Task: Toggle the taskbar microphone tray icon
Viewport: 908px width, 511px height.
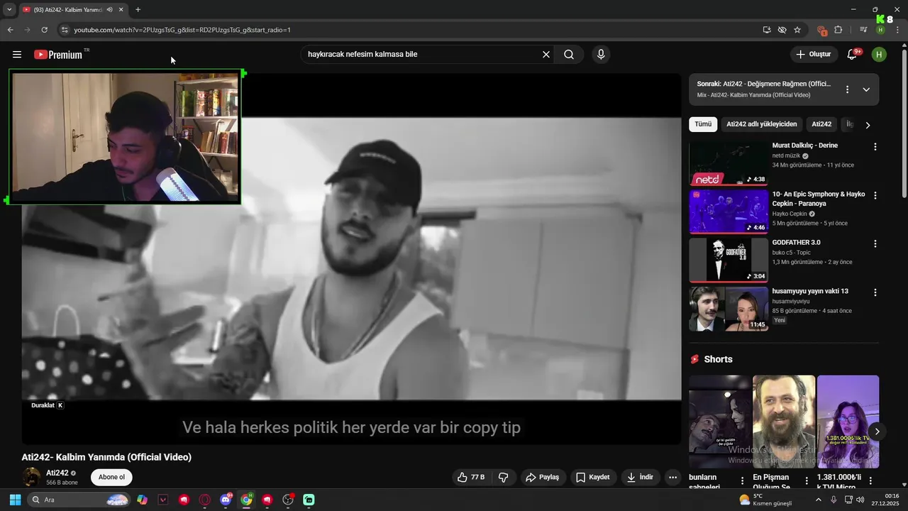Action: pos(834,500)
